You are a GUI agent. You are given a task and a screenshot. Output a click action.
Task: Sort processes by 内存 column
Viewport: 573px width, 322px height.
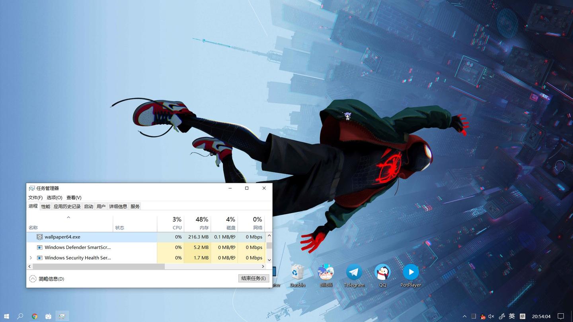pyautogui.click(x=197, y=223)
